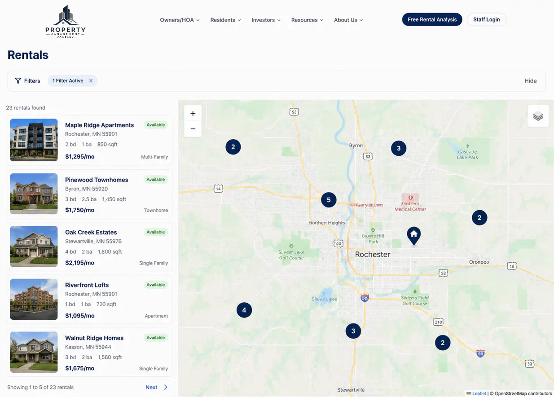Image resolution: width=554 pixels, height=397 pixels.
Task: Click the cluster marker labeled 5
Action: tap(329, 200)
